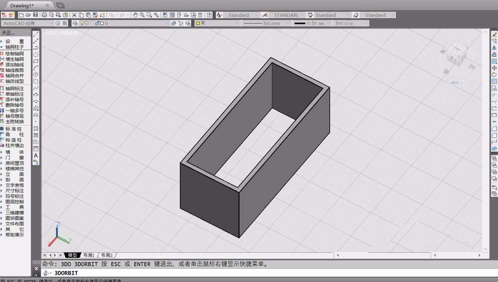
Task: Click the Rotate tool in modify toolbar
Action: pos(494,75)
